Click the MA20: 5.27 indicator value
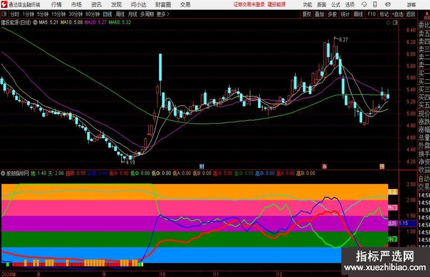Screen dimensions: 430x277 coord(96,22)
